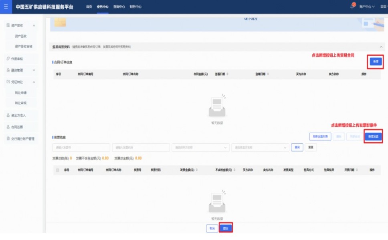Click the 新增发票 button
The width and height of the screenshot is (388, 240).
[x=374, y=136]
